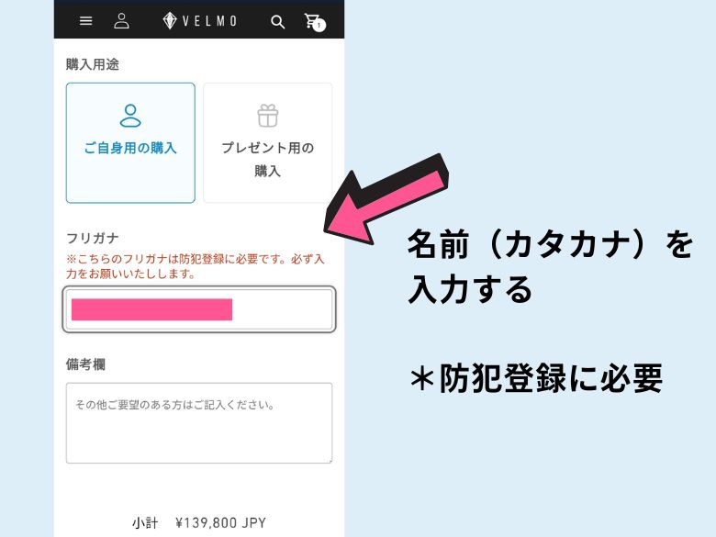The height and width of the screenshot is (537, 716).
Task: Click the フリガナ field label
Action: pos(93,238)
